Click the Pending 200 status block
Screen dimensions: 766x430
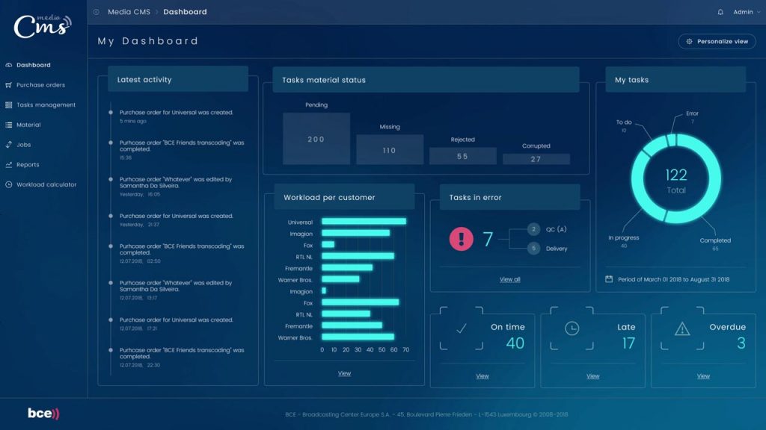pos(316,139)
